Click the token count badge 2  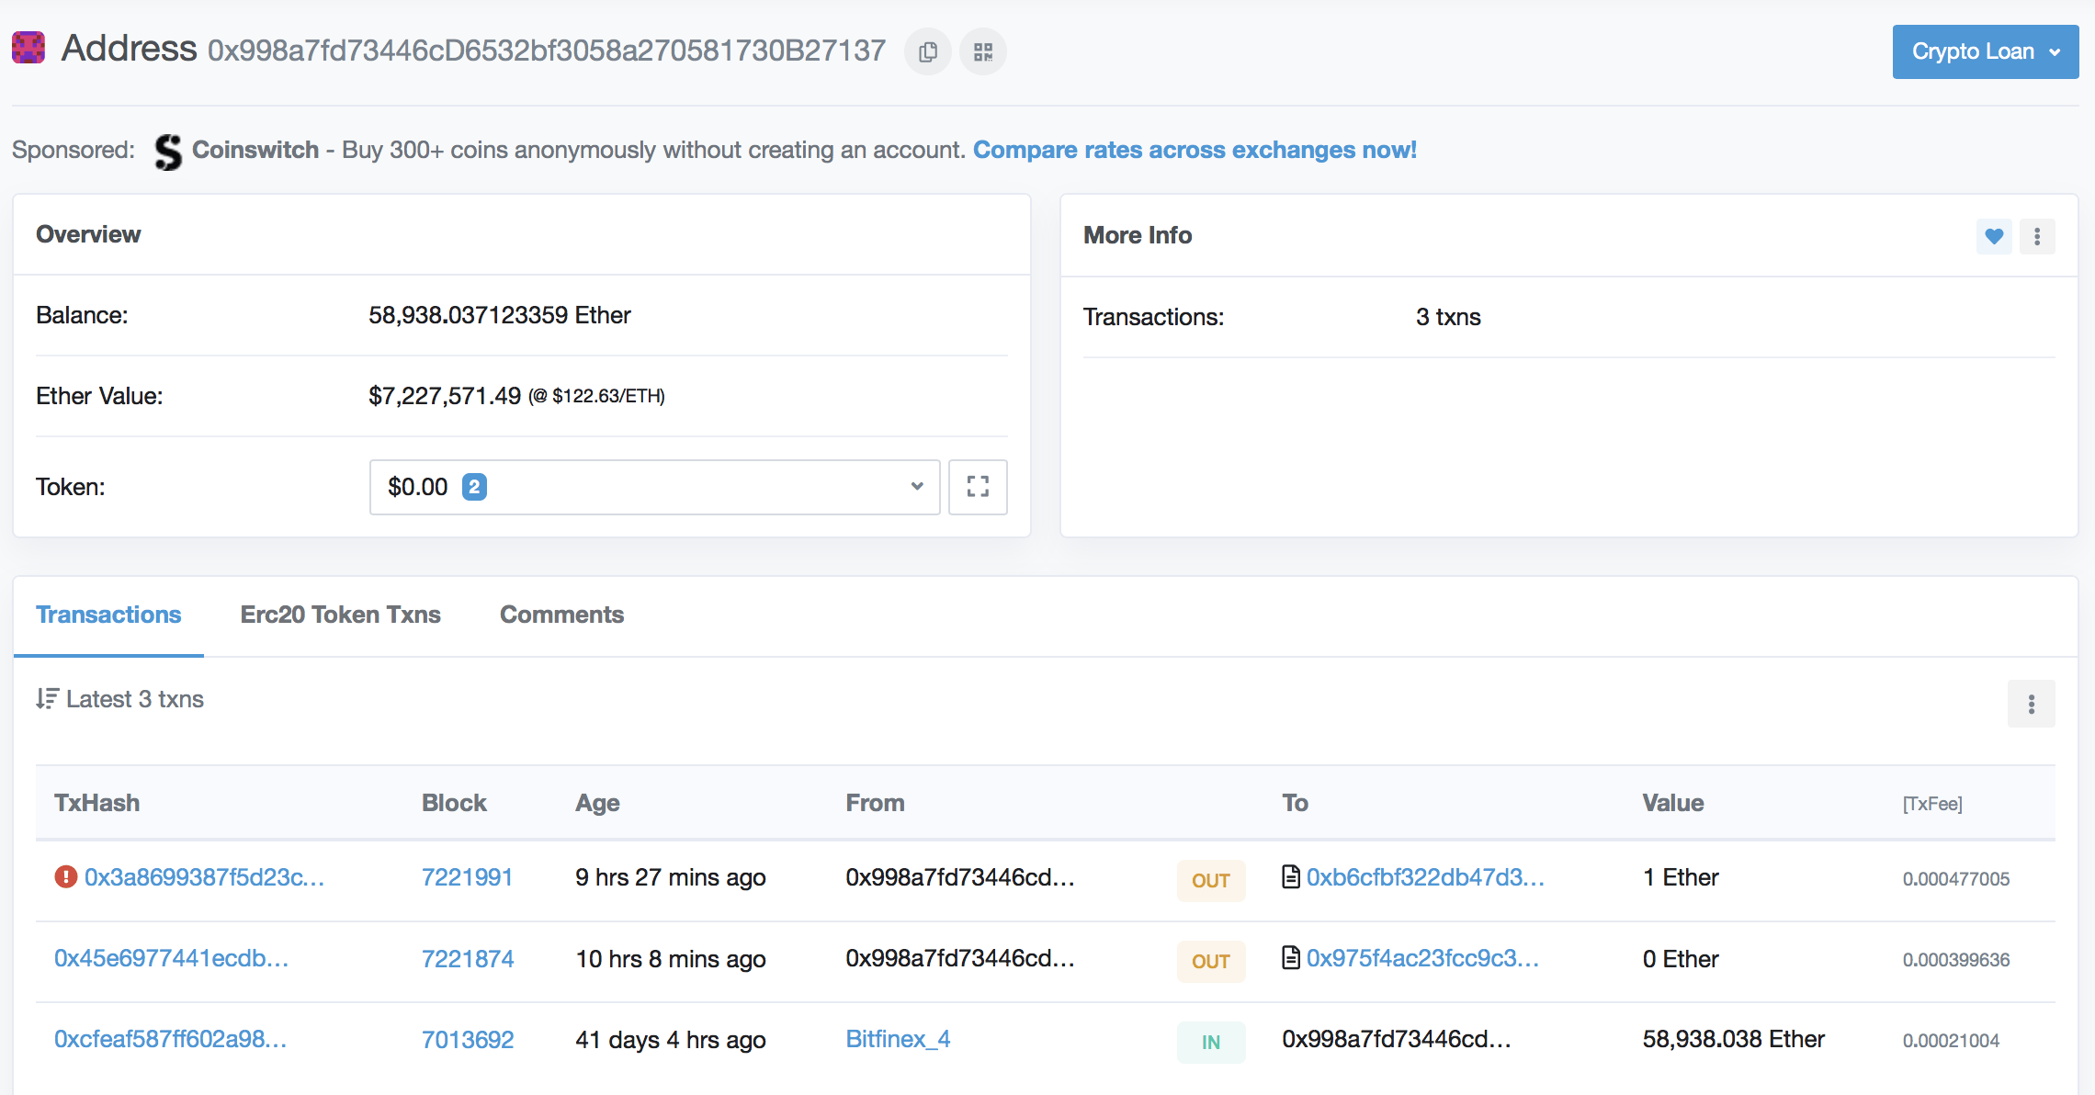[x=474, y=487]
